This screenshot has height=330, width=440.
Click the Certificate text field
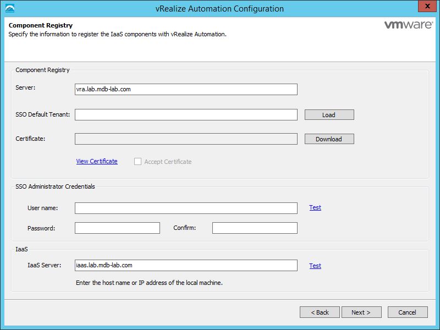(x=186, y=139)
